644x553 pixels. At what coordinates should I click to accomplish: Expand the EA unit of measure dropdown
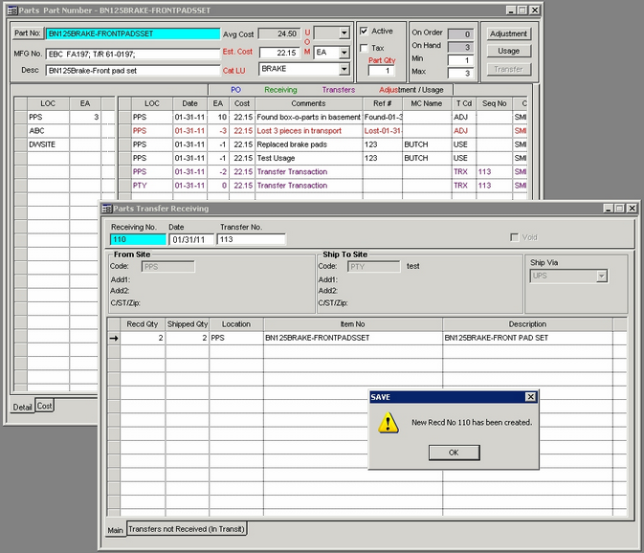point(344,52)
